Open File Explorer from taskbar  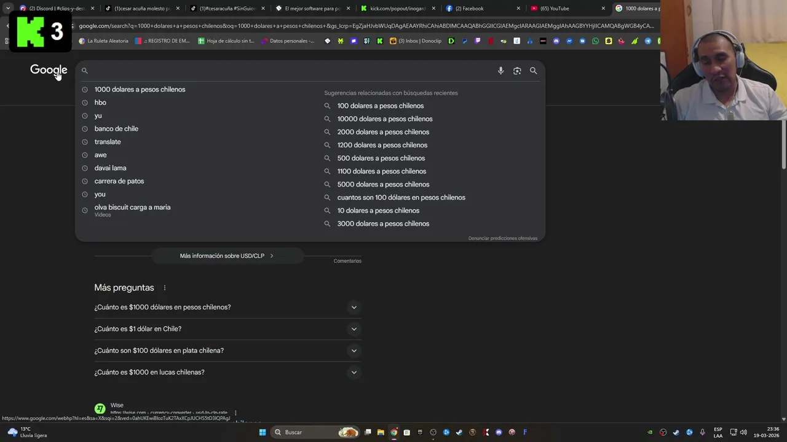(381, 432)
